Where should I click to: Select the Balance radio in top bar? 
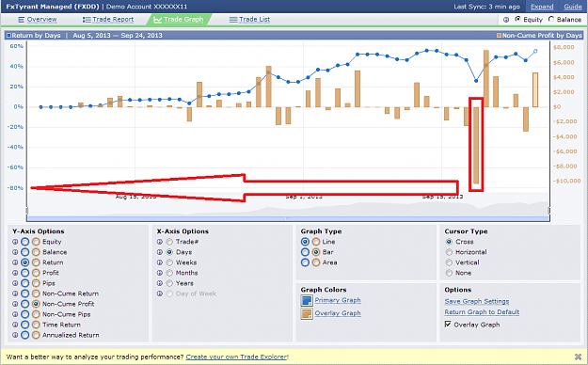coord(551,19)
